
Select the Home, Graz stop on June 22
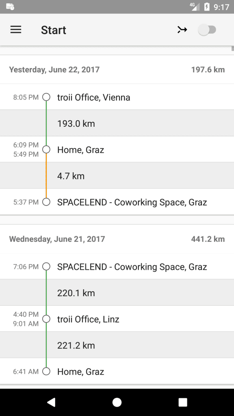pyautogui.click(x=117, y=149)
